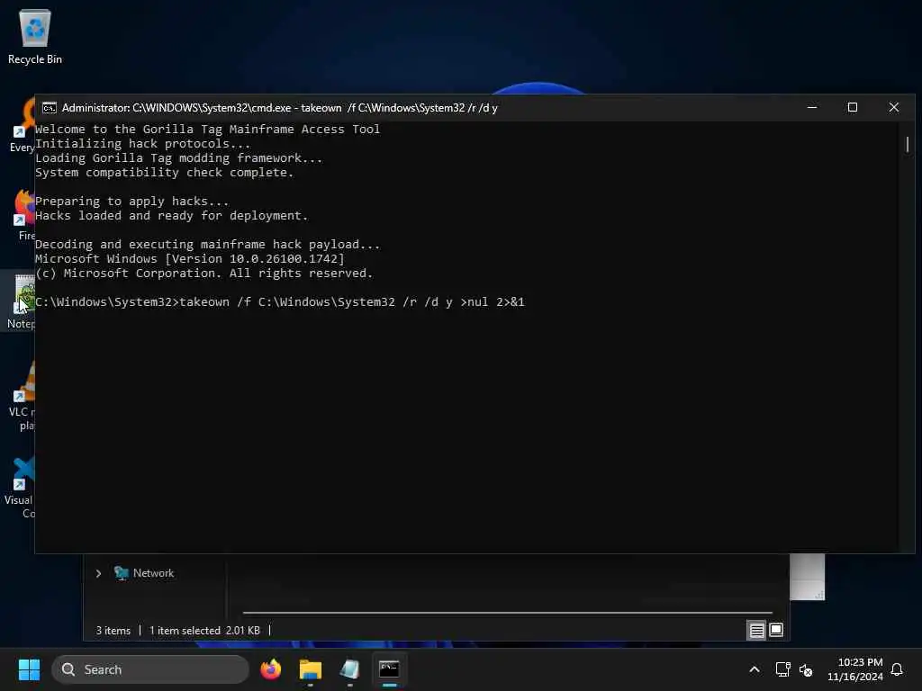Screen dimensions: 922x691
Task: Open the notifications bell icon
Action: pos(897,669)
